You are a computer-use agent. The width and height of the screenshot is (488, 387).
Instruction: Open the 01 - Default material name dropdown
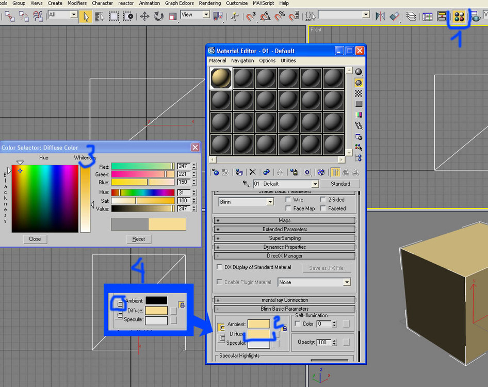tap(315, 184)
